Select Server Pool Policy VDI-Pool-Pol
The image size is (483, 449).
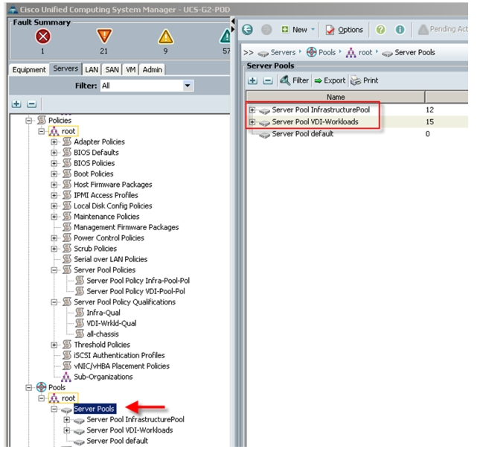pos(136,291)
